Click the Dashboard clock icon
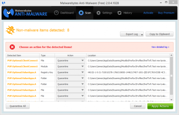The image size is (179, 115). tap(56, 13)
